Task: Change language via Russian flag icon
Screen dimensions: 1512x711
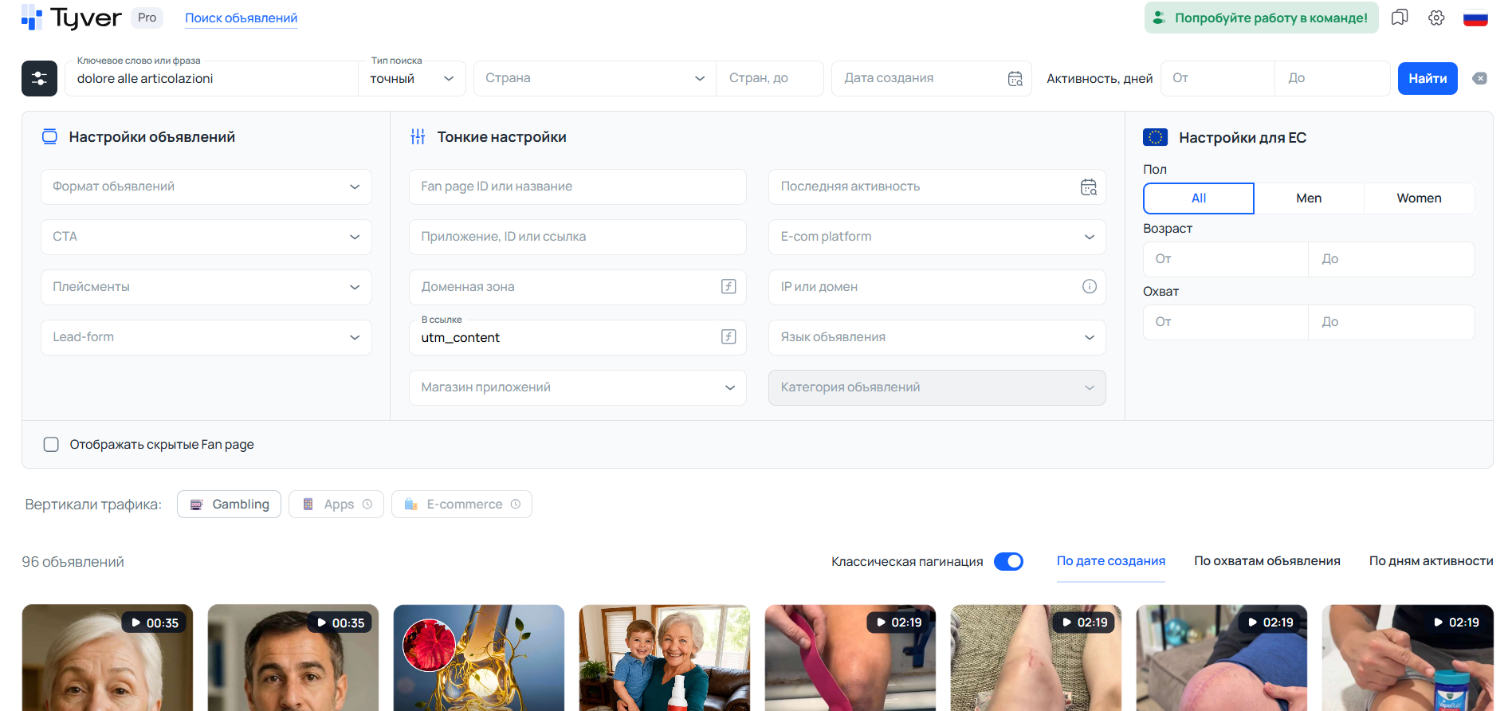Action: (1475, 18)
